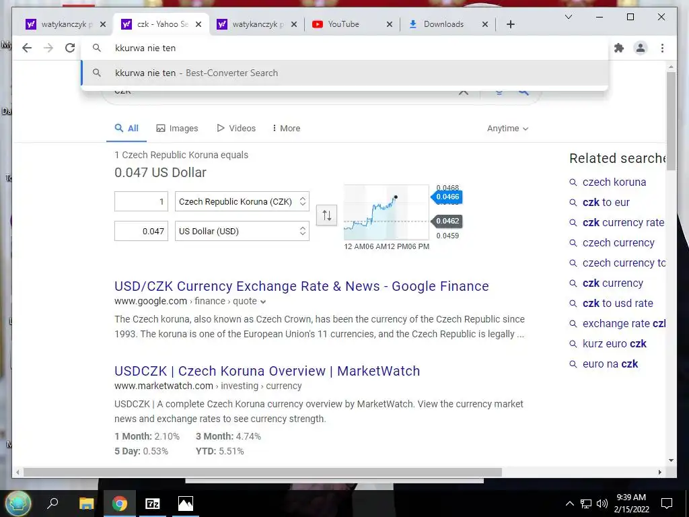Expand the More results menu
This screenshot has height=517, width=689.
pyautogui.click(x=286, y=129)
